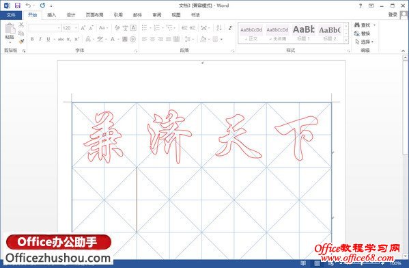Open the font name combo box
Screen dimensions: 409x268
point(44,28)
